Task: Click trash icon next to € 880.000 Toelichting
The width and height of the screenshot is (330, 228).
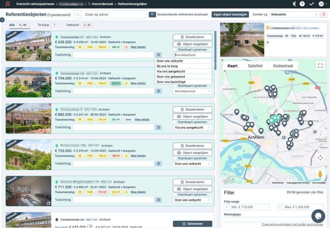Action: pyautogui.click(x=159, y=127)
